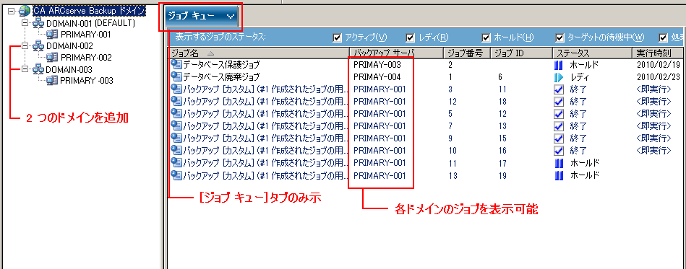Click the finished status icon for job ID 11
Viewport: 686px width, 269px height.
coord(559,90)
